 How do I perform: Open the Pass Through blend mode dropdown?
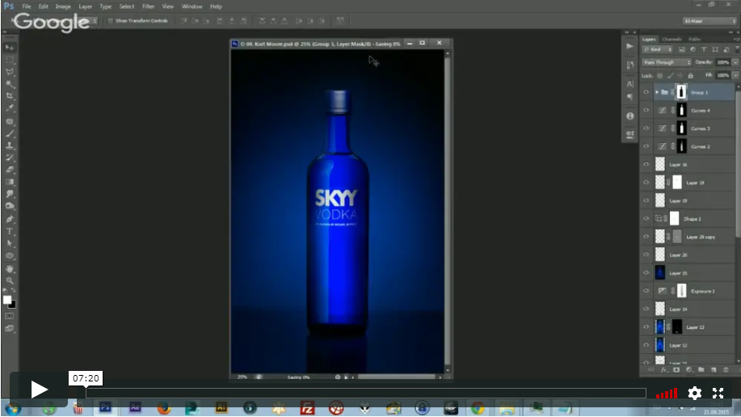tap(667, 62)
